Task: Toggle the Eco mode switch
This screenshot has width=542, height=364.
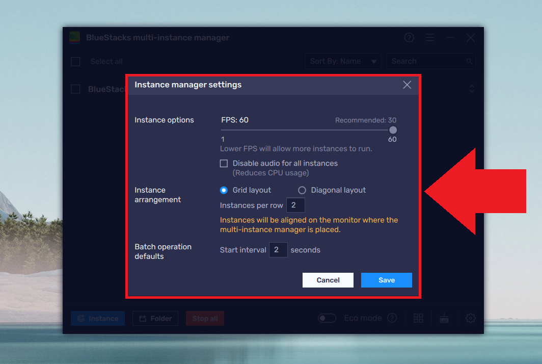Action: 327,318
